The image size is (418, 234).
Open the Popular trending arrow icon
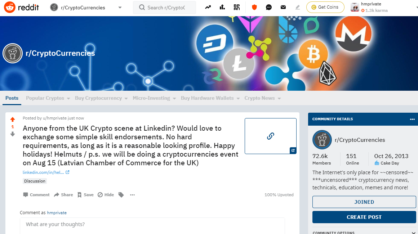pyautogui.click(x=208, y=7)
